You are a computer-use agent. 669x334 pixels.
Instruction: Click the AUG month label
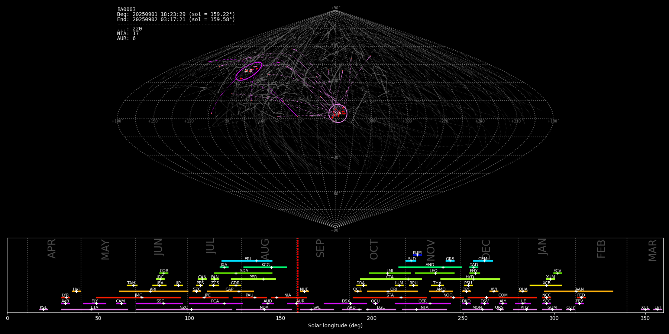265,249
